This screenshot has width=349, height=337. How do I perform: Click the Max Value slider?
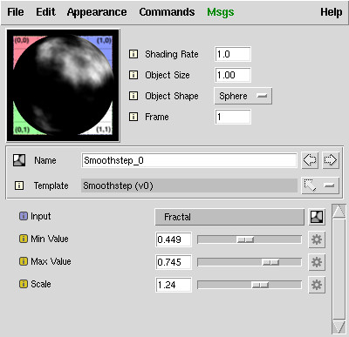[250, 262]
